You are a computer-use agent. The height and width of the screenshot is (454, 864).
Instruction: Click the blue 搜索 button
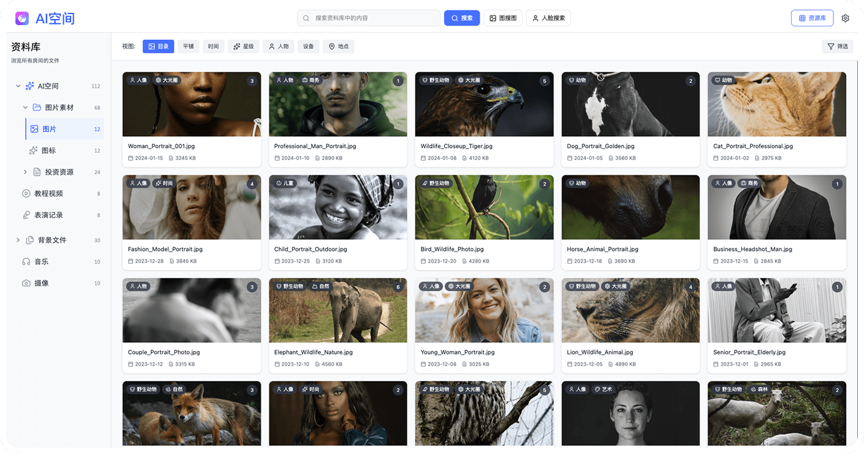(x=461, y=18)
